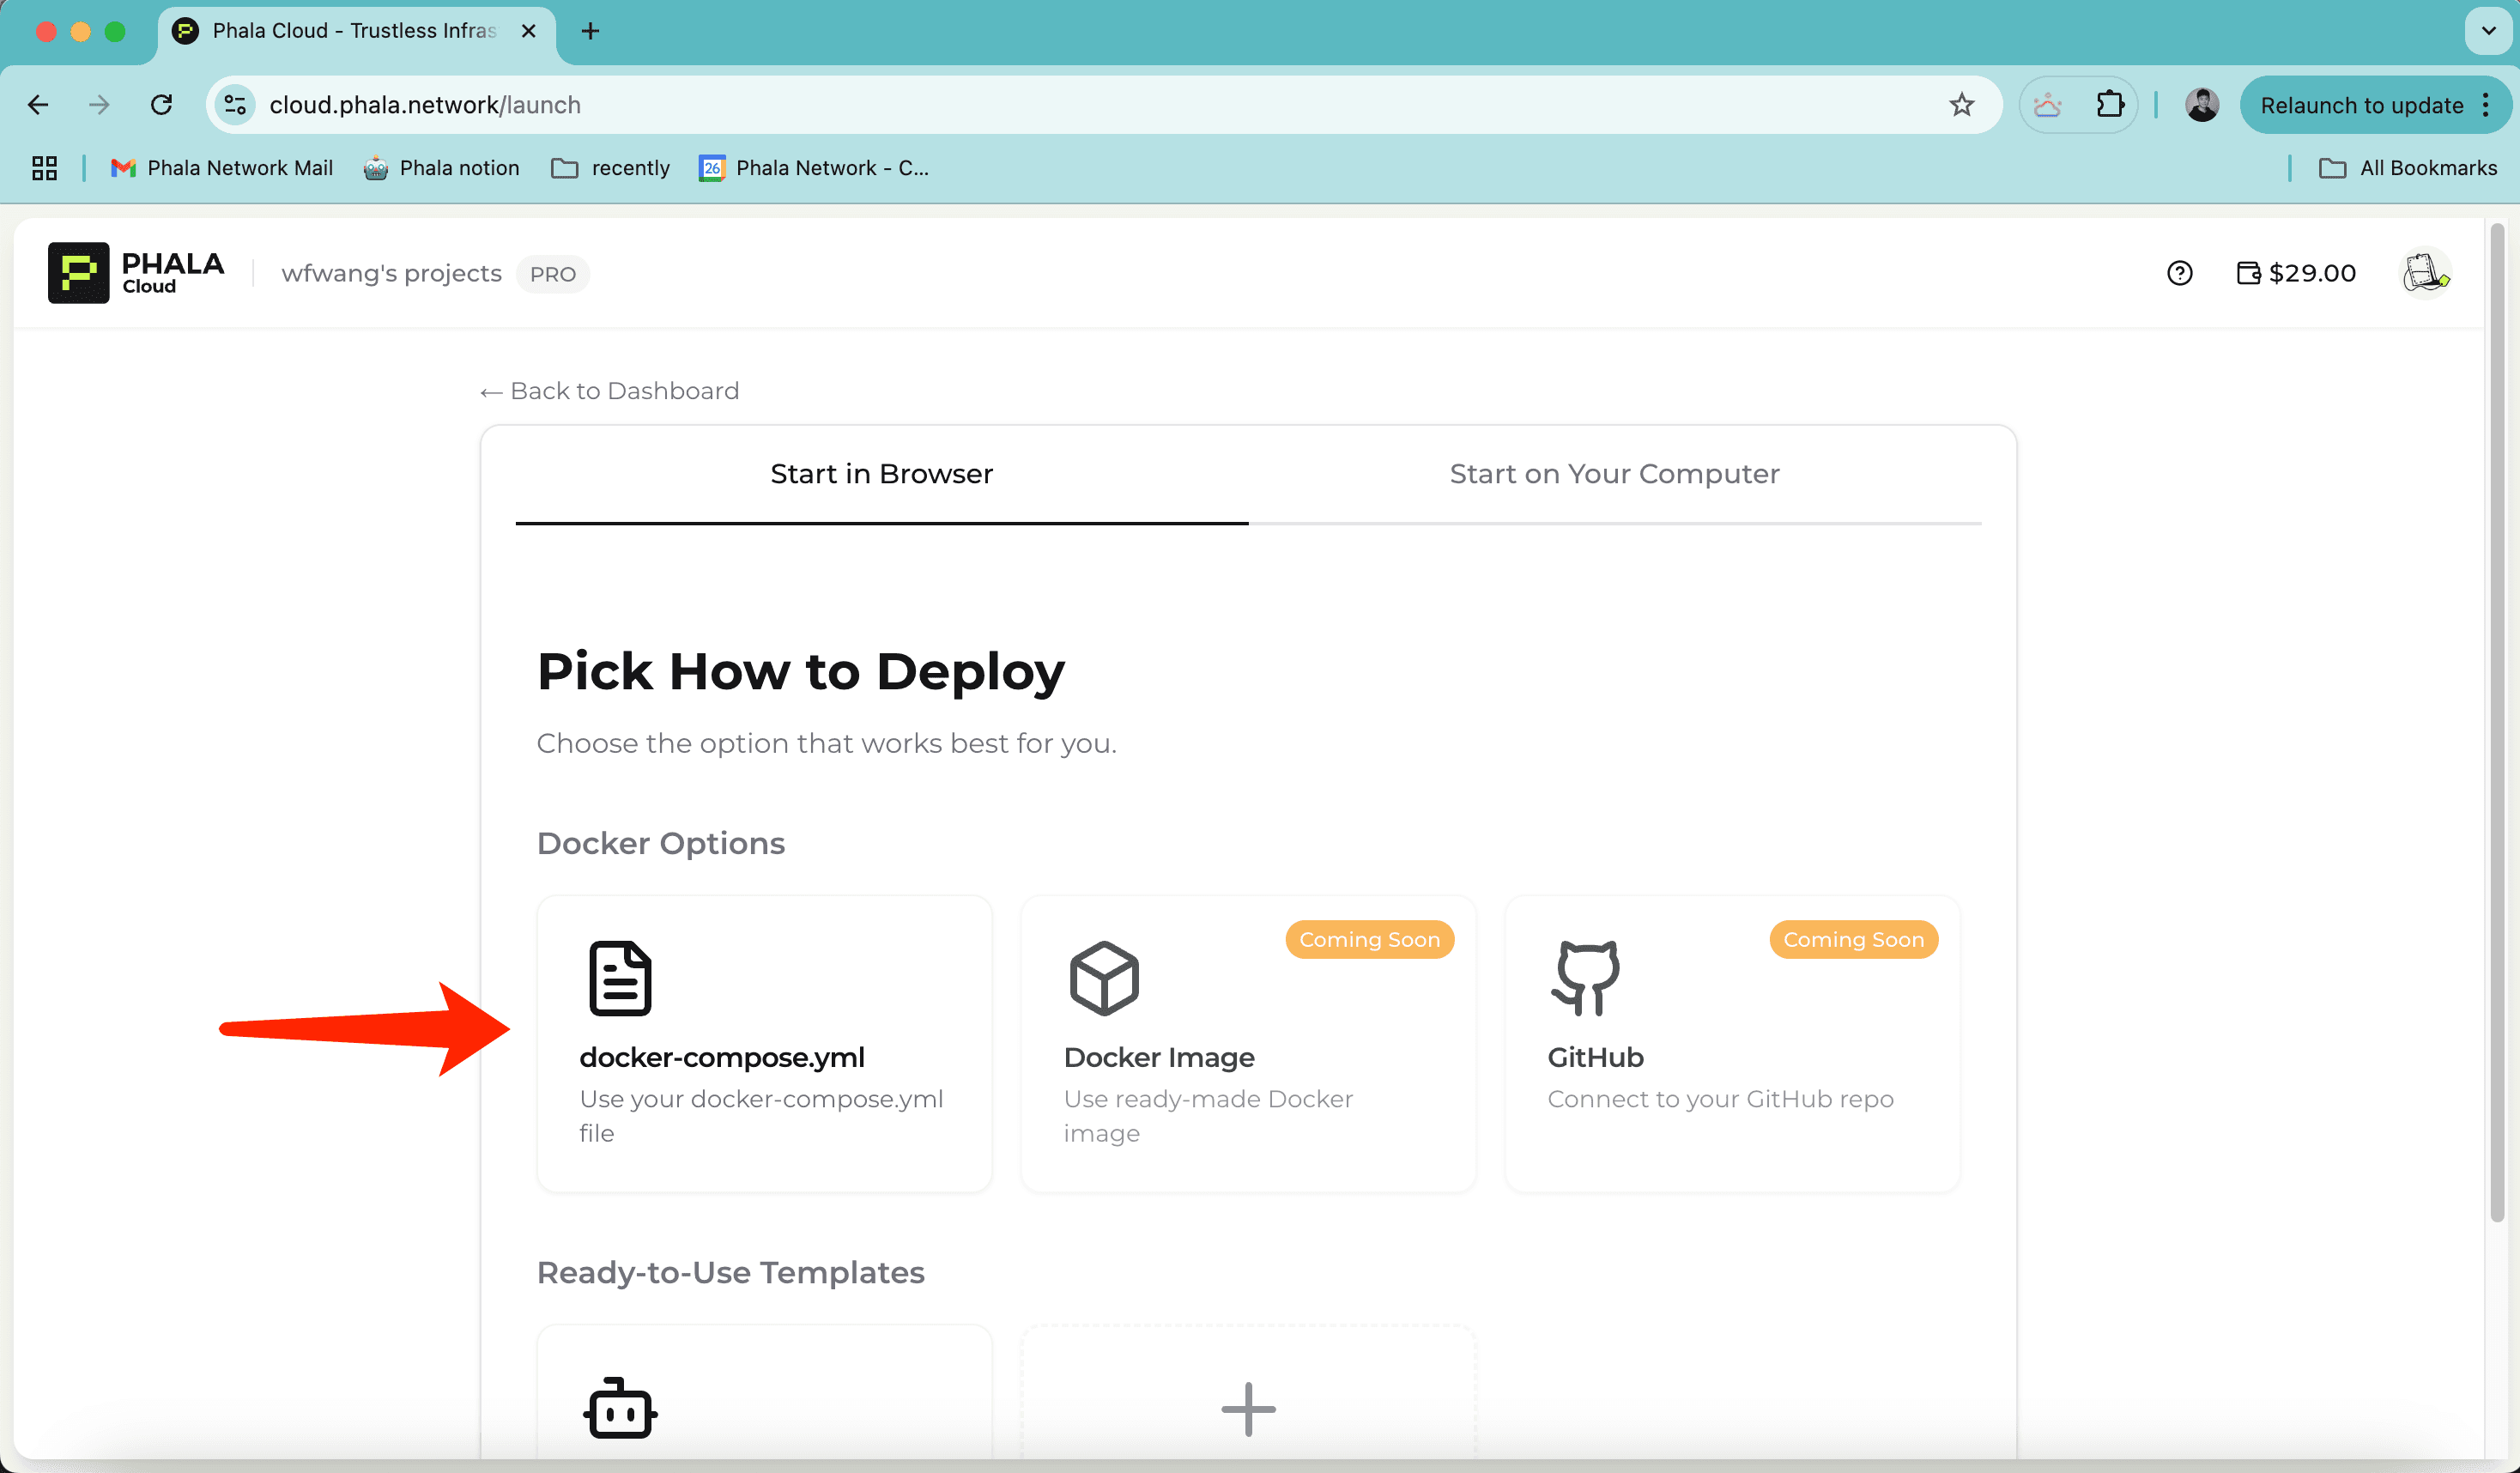The image size is (2520, 1473).
Task: Open wfwang's projects switcher
Action: pos(391,273)
